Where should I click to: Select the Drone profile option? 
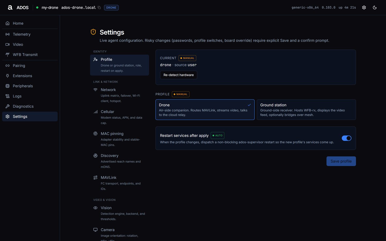[205, 110]
